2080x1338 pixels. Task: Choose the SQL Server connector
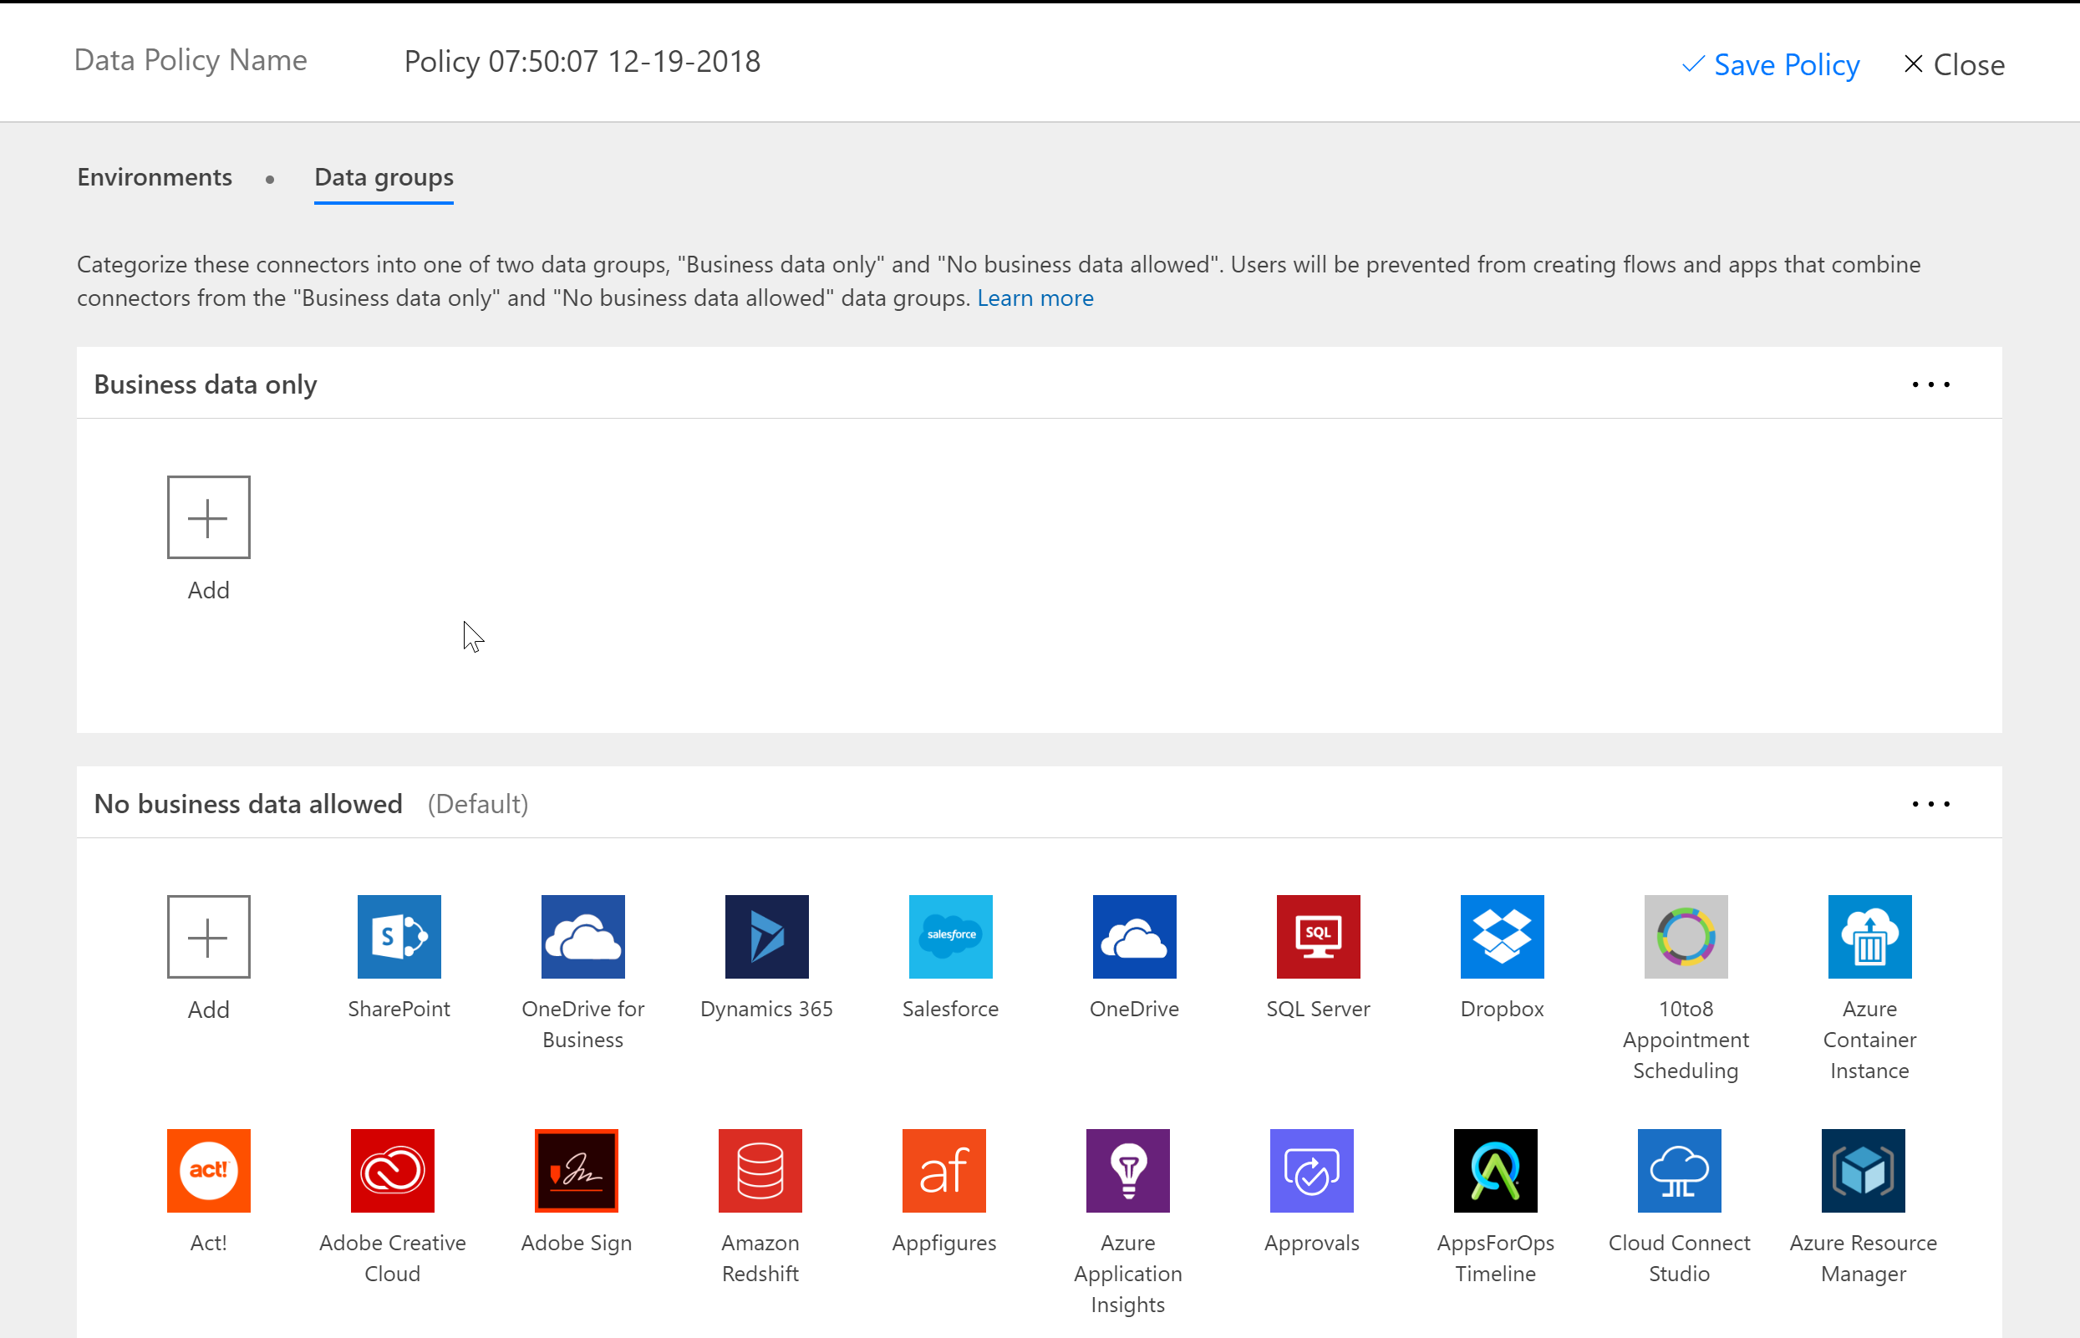point(1317,936)
